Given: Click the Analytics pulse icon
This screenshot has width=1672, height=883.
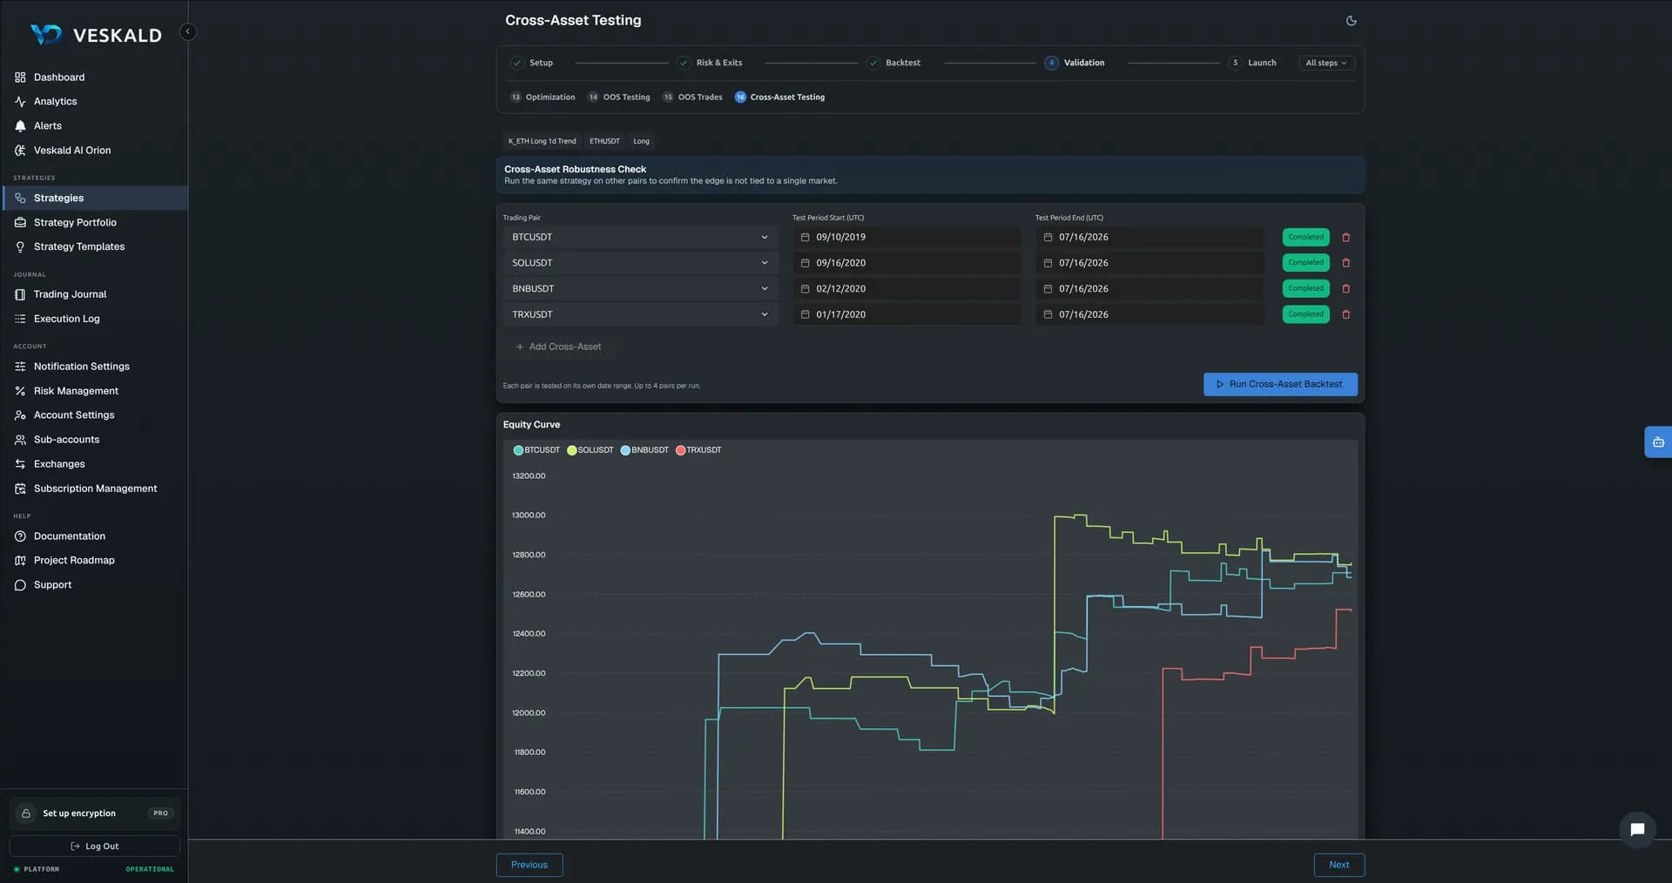Looking at the screenshot, I should 20,102.
